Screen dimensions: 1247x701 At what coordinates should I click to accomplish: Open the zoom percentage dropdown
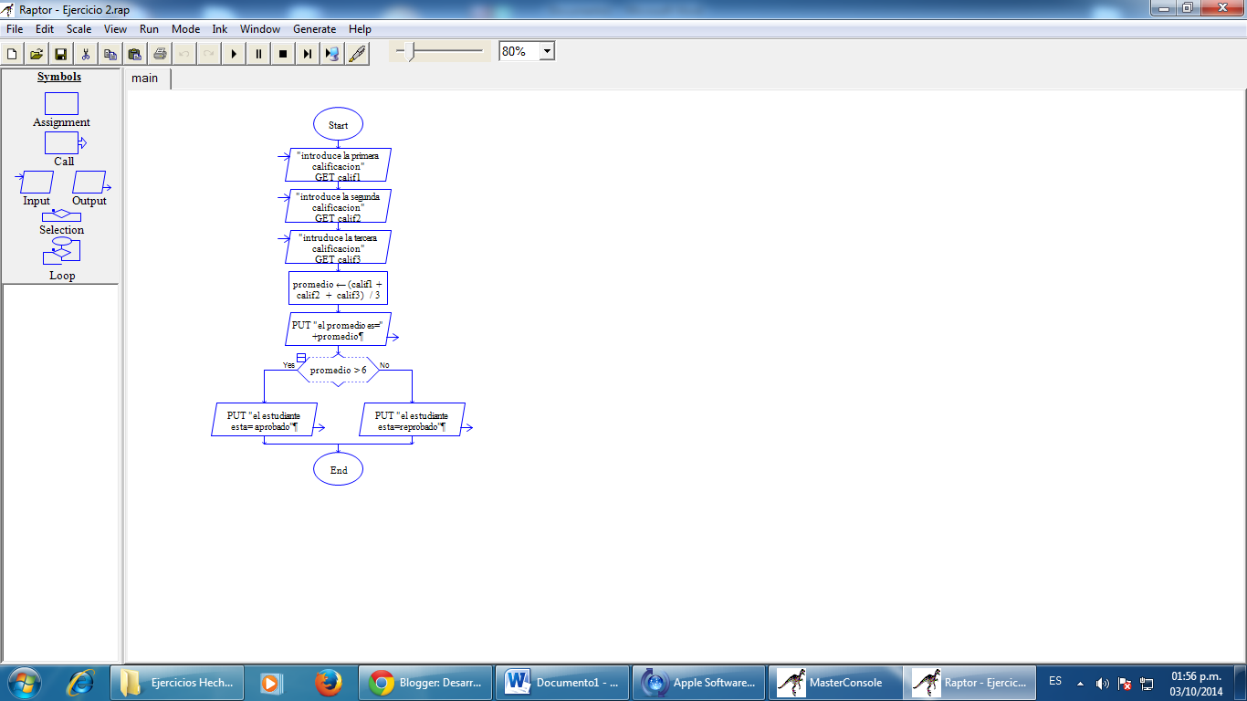(x=545, y=50)
